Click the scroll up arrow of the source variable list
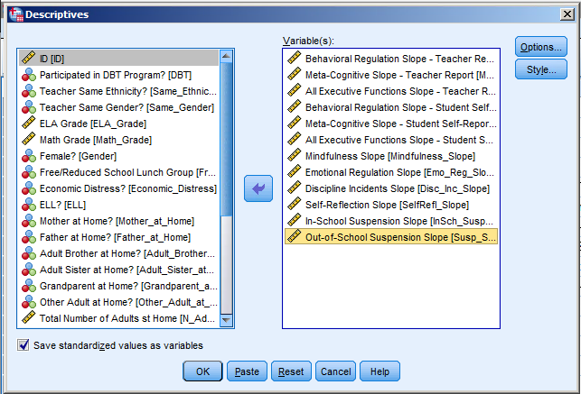Viewport: 581px width, 394px height. [226, 56]
